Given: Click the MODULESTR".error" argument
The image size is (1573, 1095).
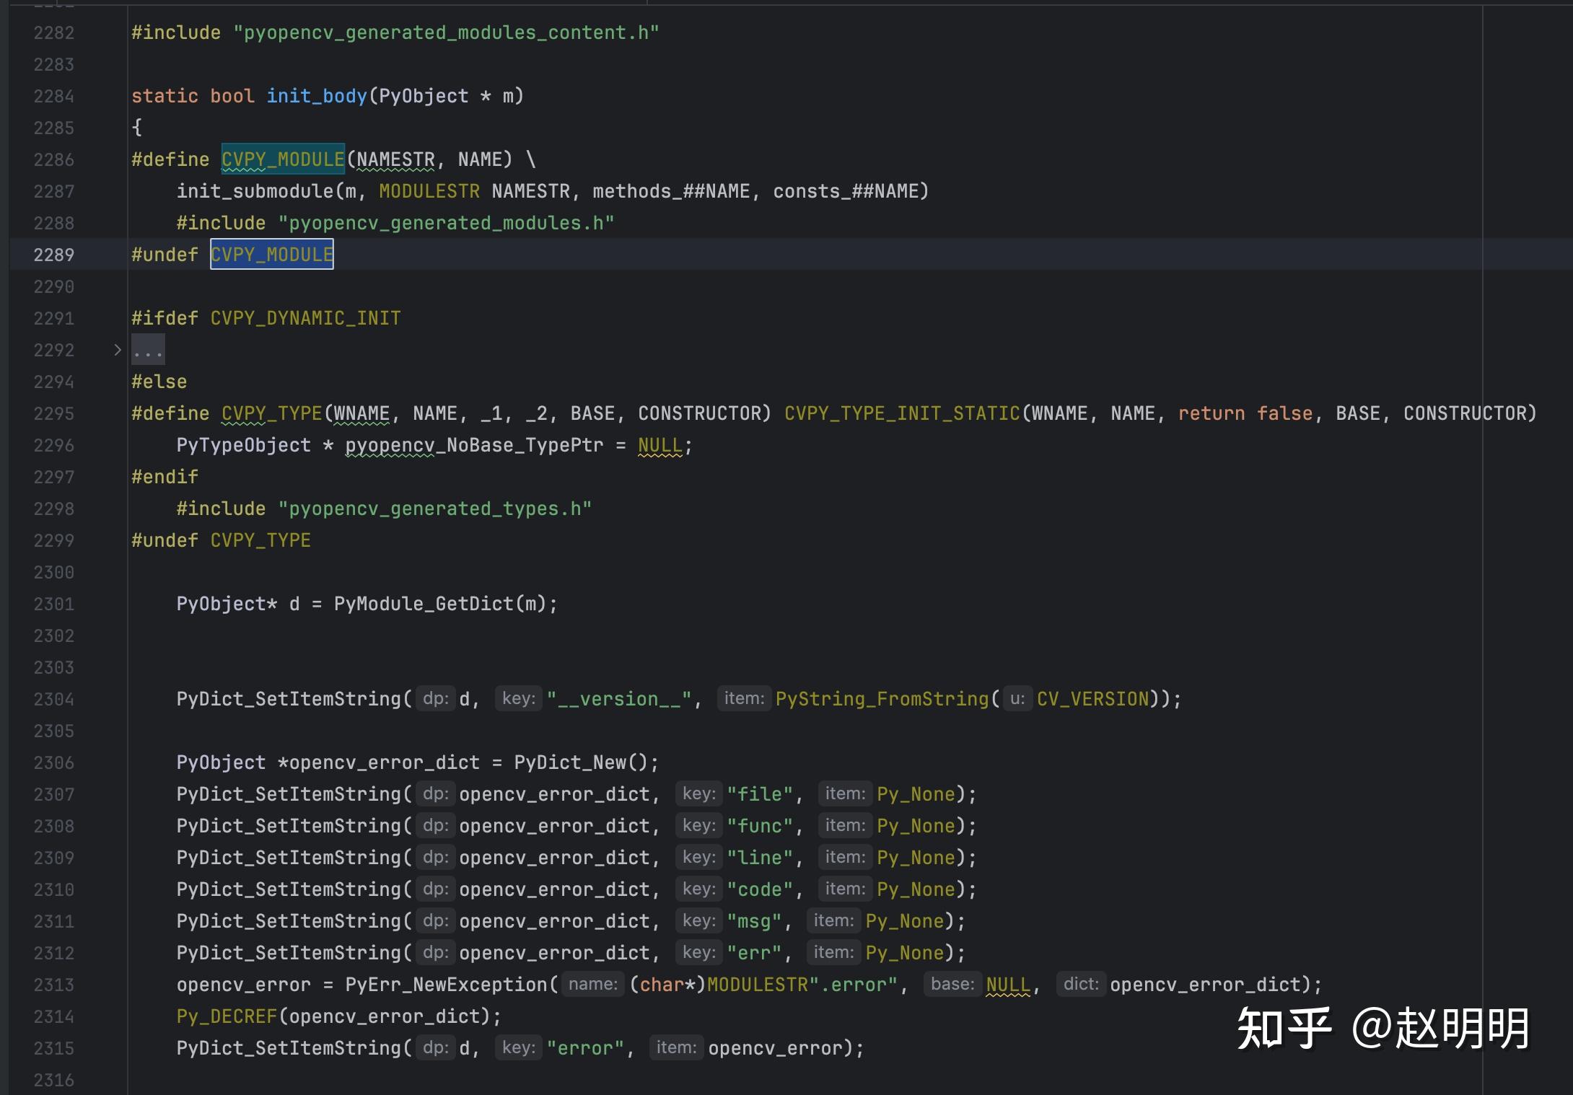Looking at the screenshot, I should (x=802, y=985).
